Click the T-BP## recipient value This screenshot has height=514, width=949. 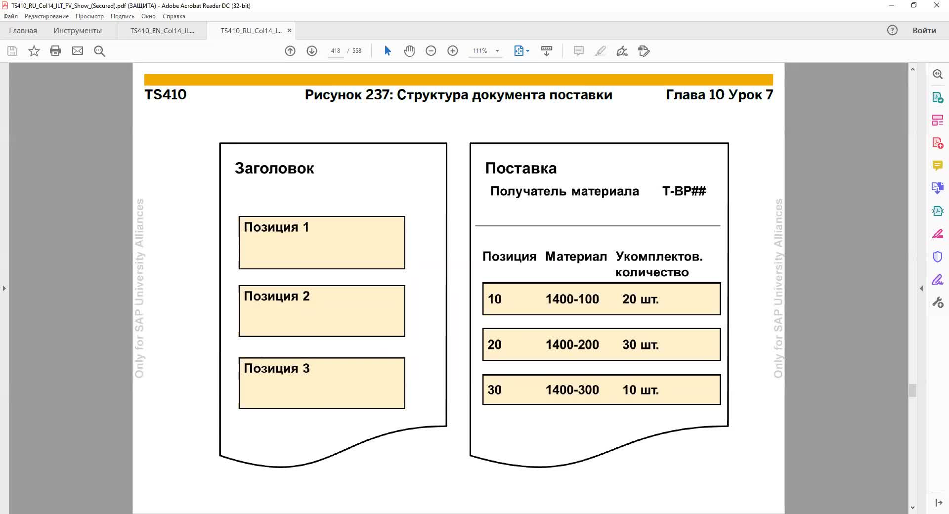(684, 191)
